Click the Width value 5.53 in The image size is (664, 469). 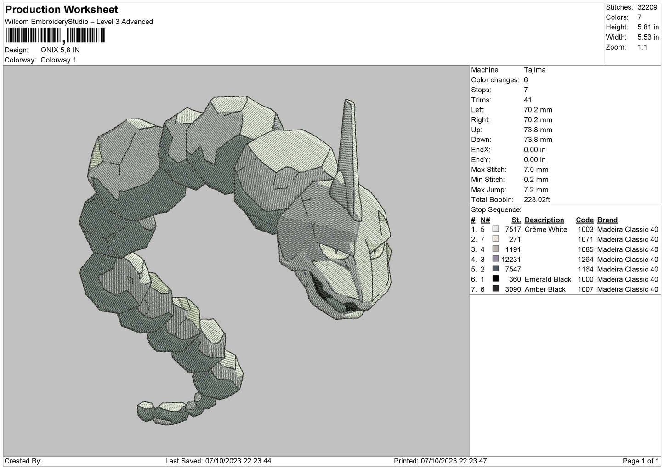tap(648, 37)
